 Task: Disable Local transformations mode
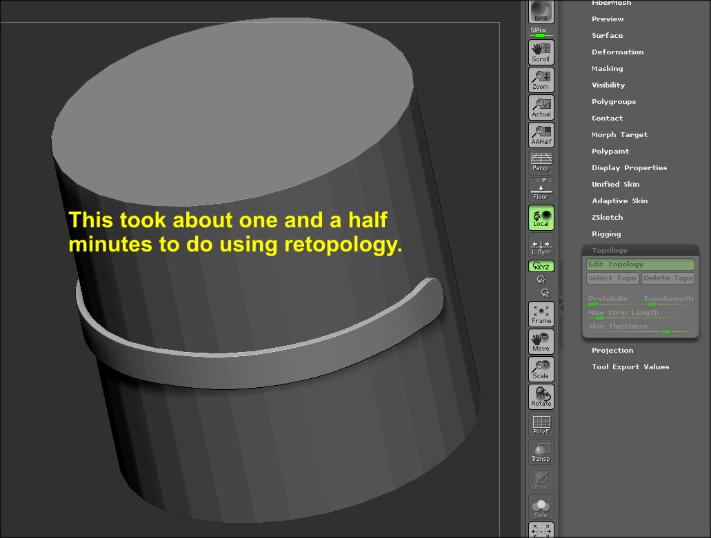541,218
